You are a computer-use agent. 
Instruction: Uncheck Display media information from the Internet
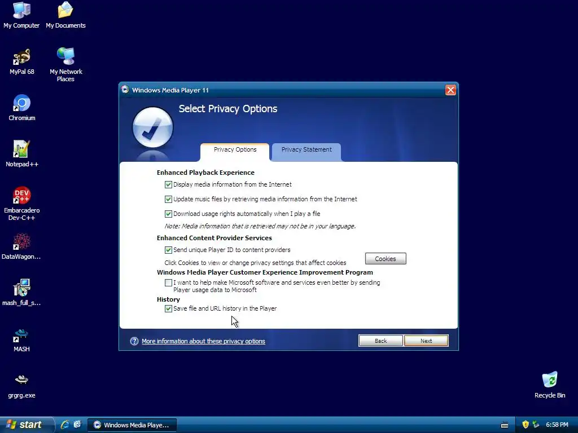(x=168, y=184)
